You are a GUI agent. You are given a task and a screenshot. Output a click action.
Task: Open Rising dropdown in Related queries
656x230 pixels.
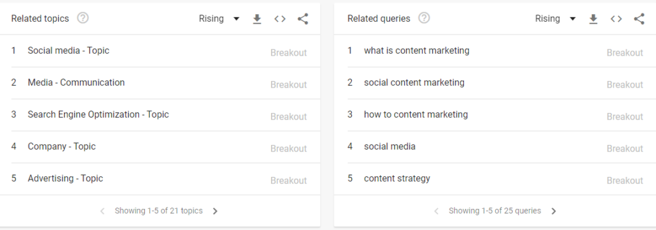pos(555,19)
